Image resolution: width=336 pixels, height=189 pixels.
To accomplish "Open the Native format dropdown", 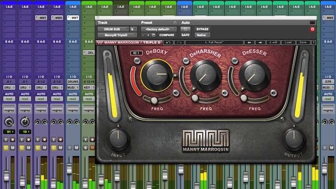I will coord(202,35).
